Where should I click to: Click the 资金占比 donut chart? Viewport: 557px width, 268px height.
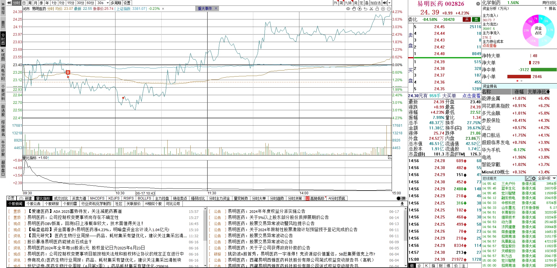538,30
